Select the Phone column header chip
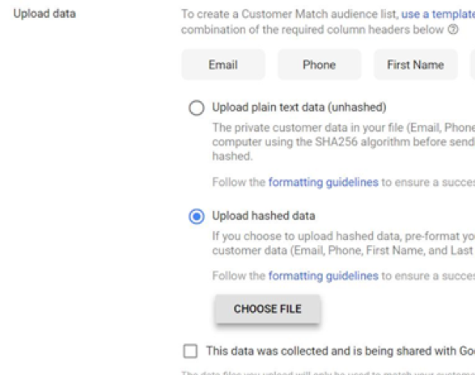475x375 pixels. pos(320,65)
